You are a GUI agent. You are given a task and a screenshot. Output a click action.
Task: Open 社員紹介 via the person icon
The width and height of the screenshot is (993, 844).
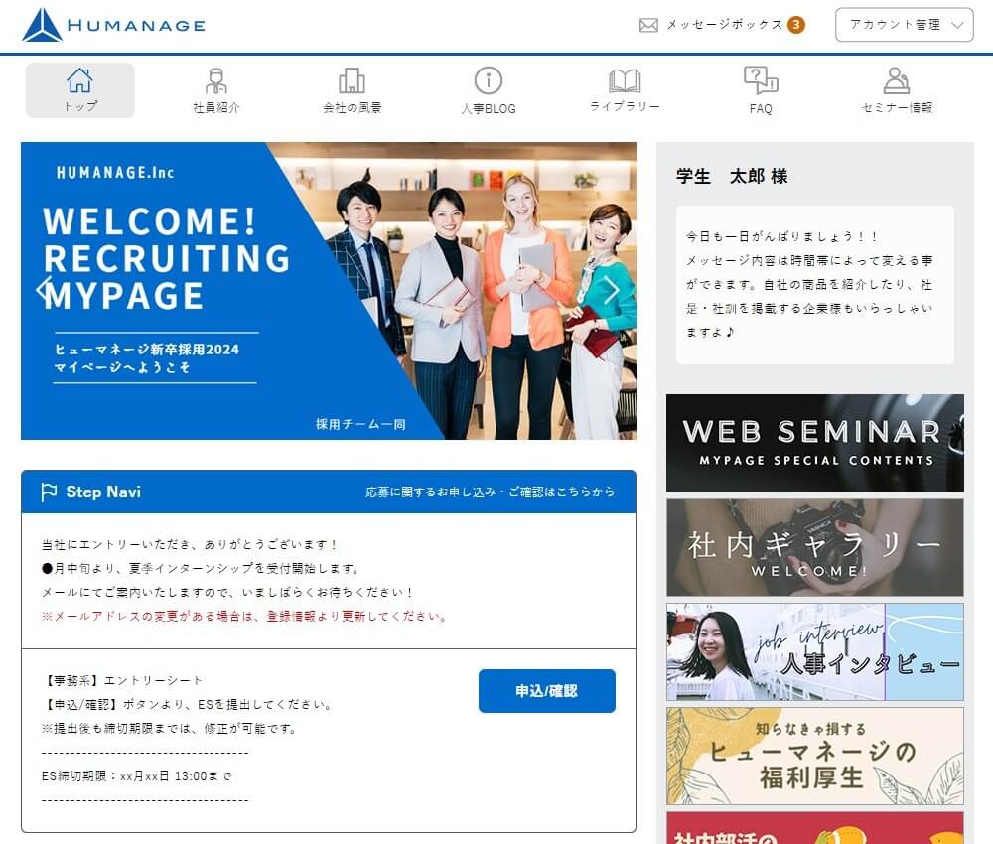215,81
